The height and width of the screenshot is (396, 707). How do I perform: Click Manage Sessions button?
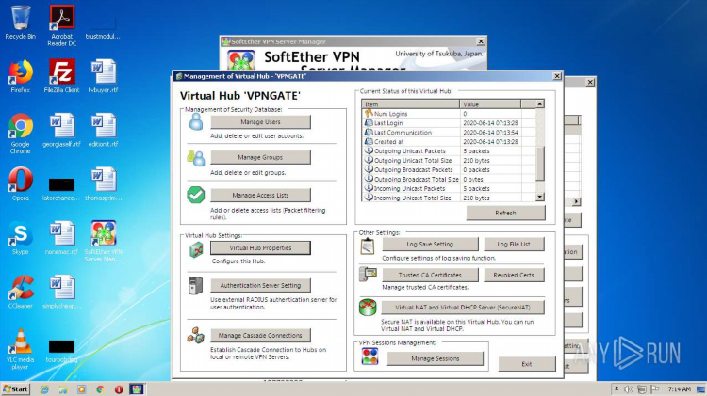[x=436, y=358]
